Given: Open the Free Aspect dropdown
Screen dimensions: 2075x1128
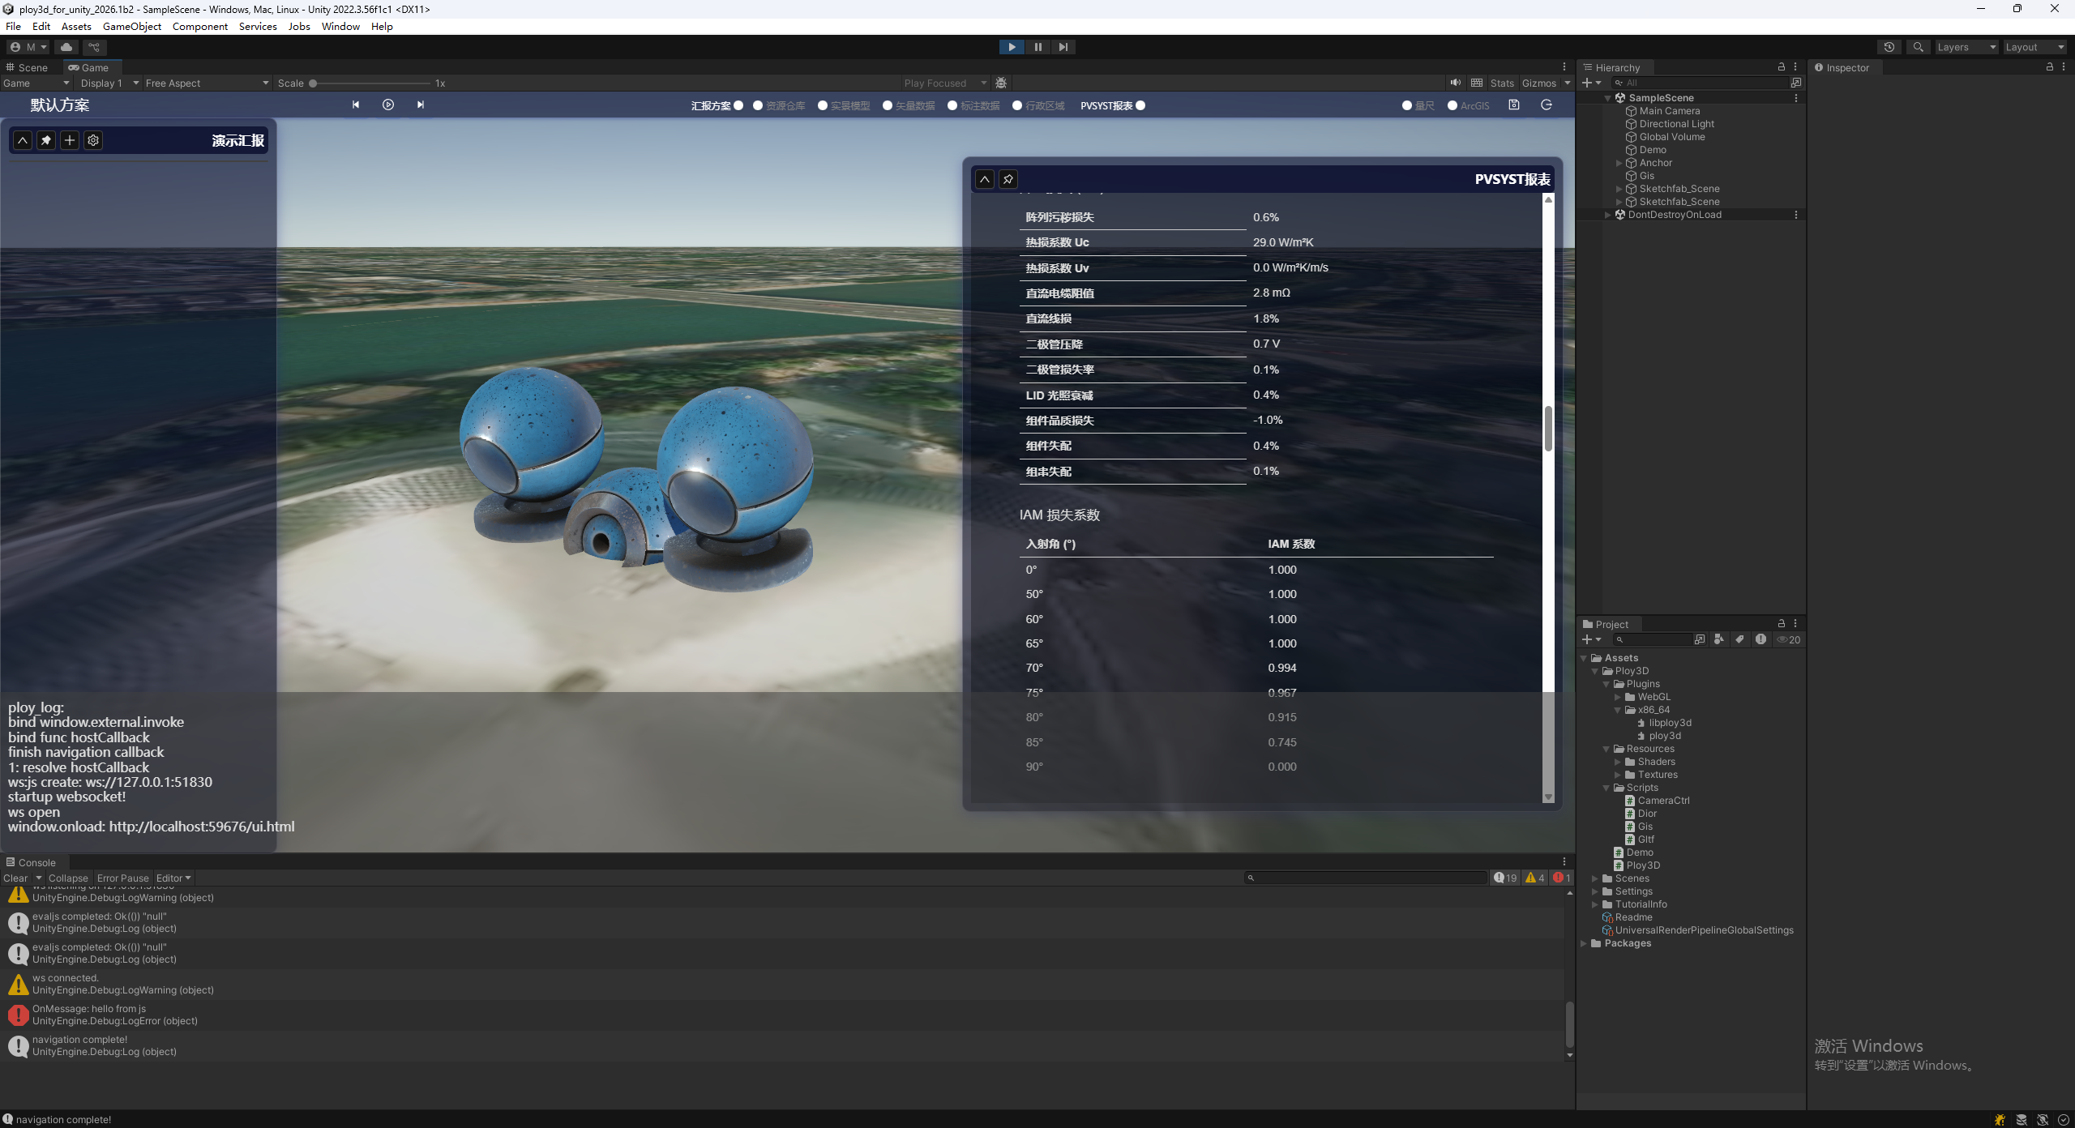Looking at the screenshot, I should coord(206,83).
